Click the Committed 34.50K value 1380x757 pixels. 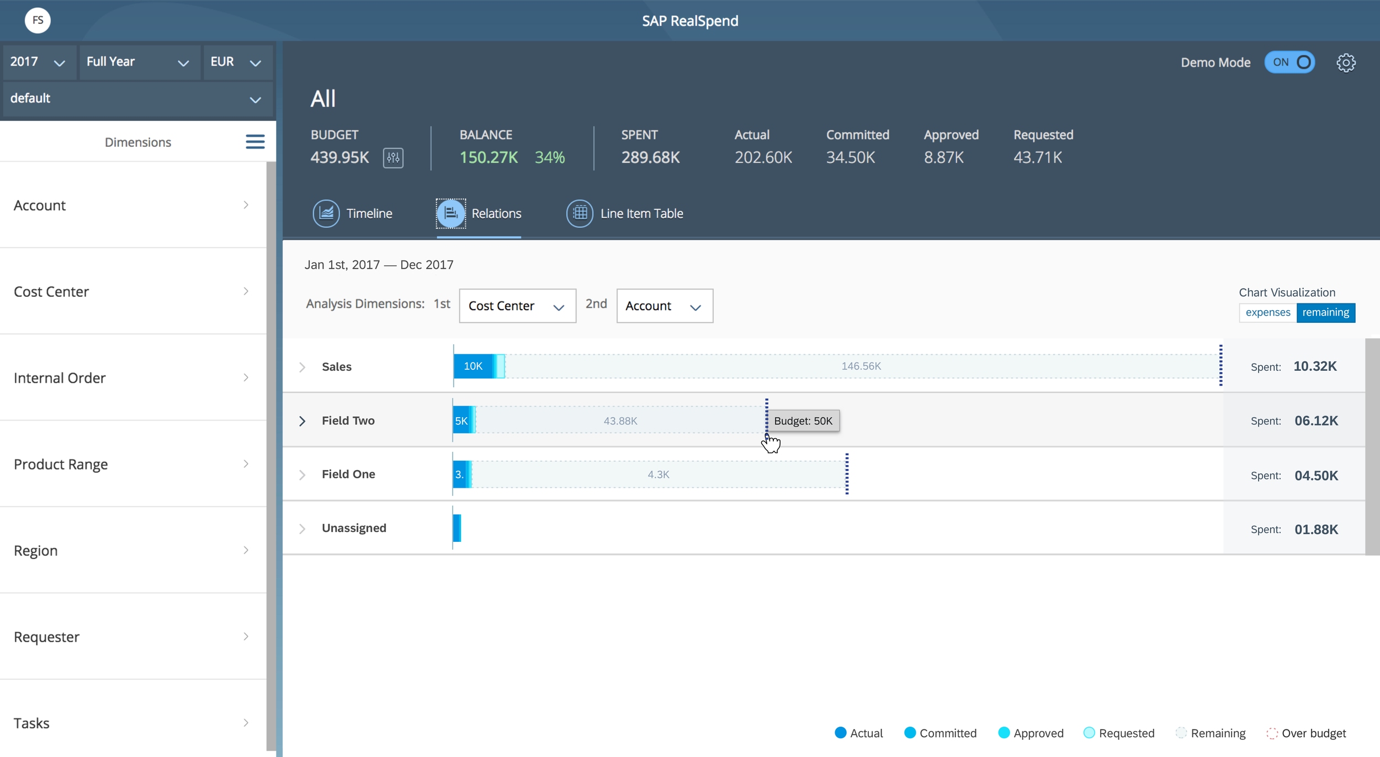tap(850, 158)
